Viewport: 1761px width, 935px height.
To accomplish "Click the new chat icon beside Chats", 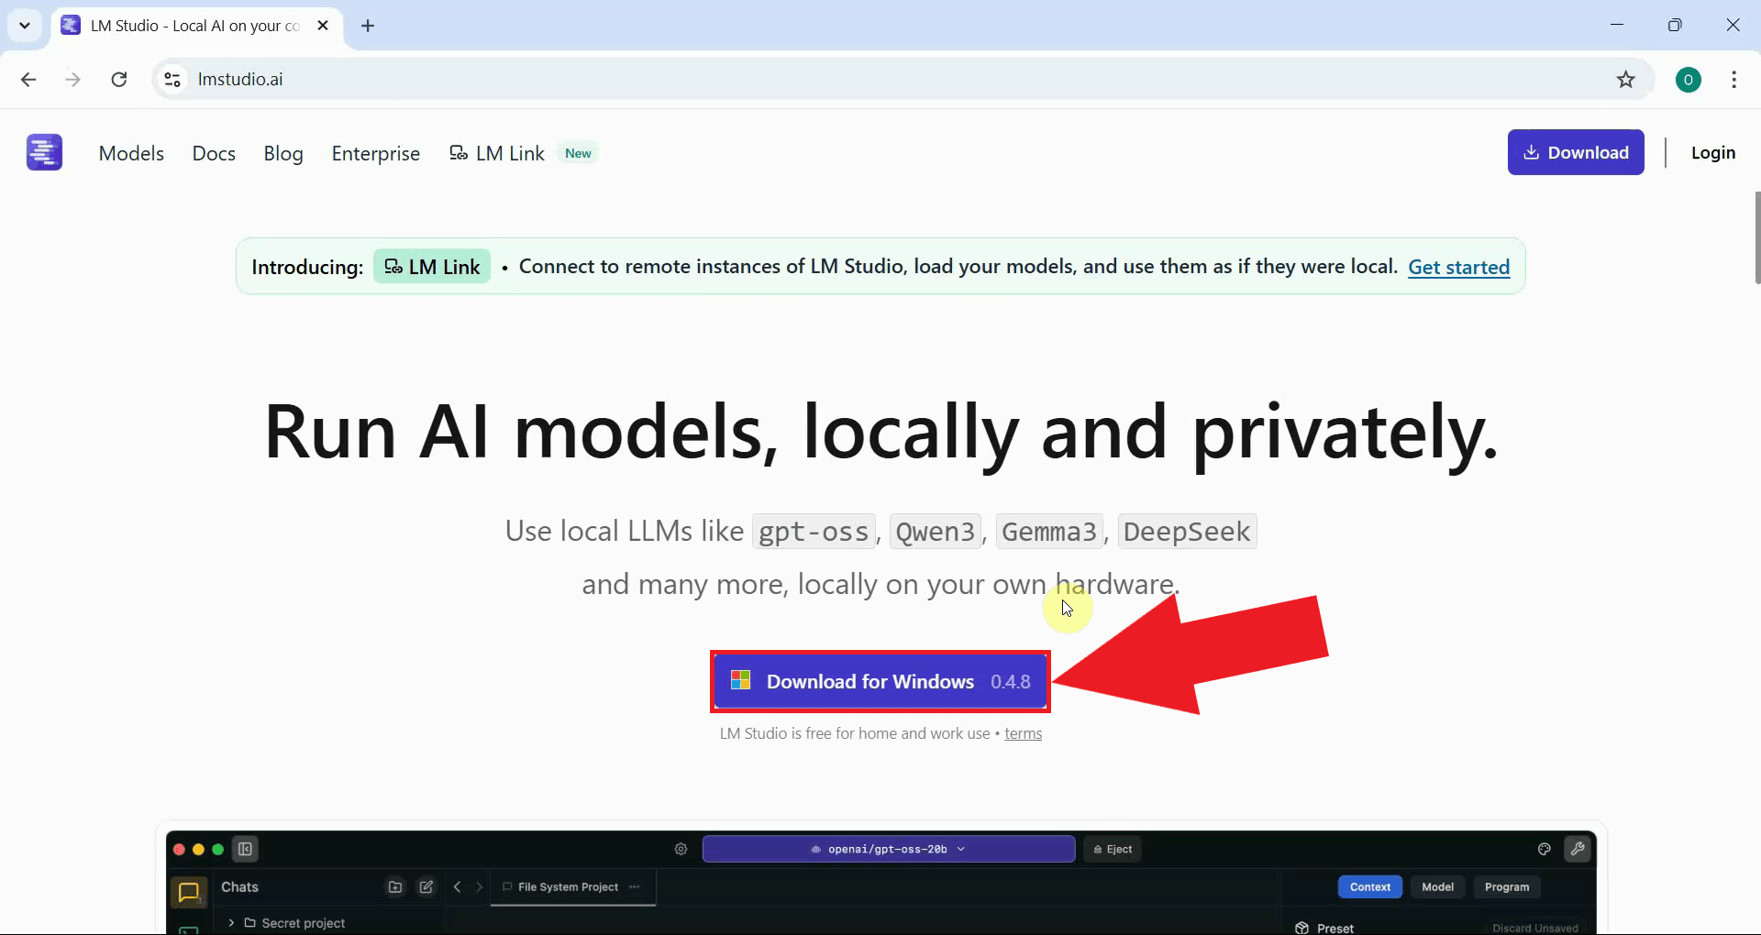I will click(426, 886).
